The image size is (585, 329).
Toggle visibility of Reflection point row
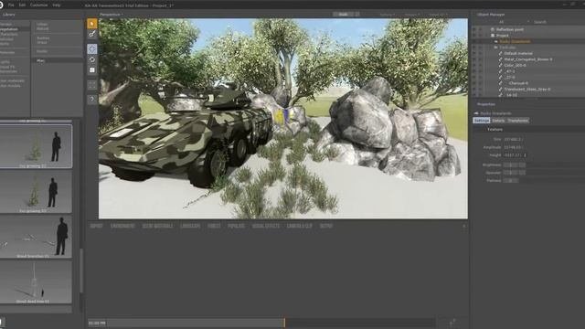tap(474, 29)
